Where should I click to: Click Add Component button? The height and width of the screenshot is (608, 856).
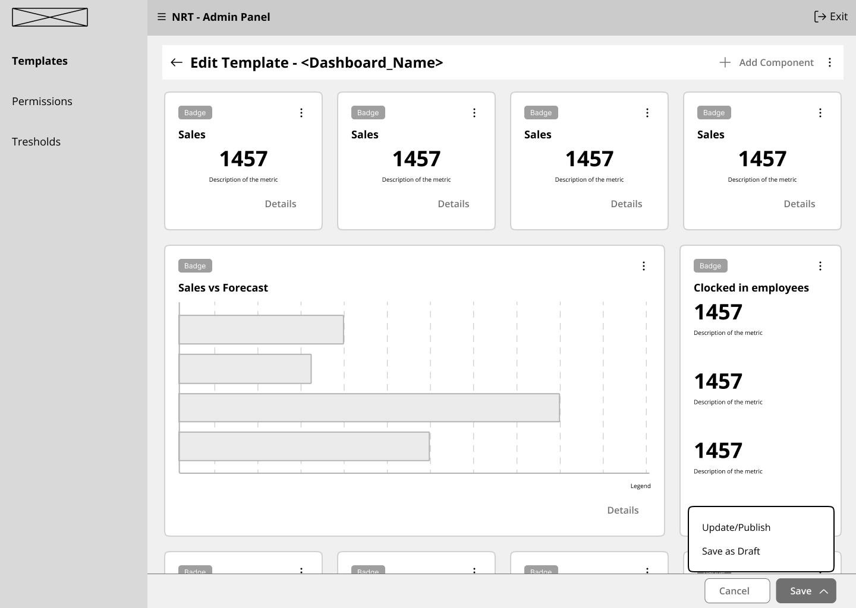767,62
